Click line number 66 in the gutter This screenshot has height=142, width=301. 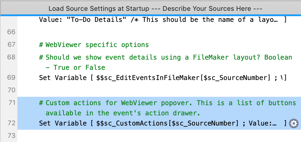pyautogui.click(x=11, y=32)
